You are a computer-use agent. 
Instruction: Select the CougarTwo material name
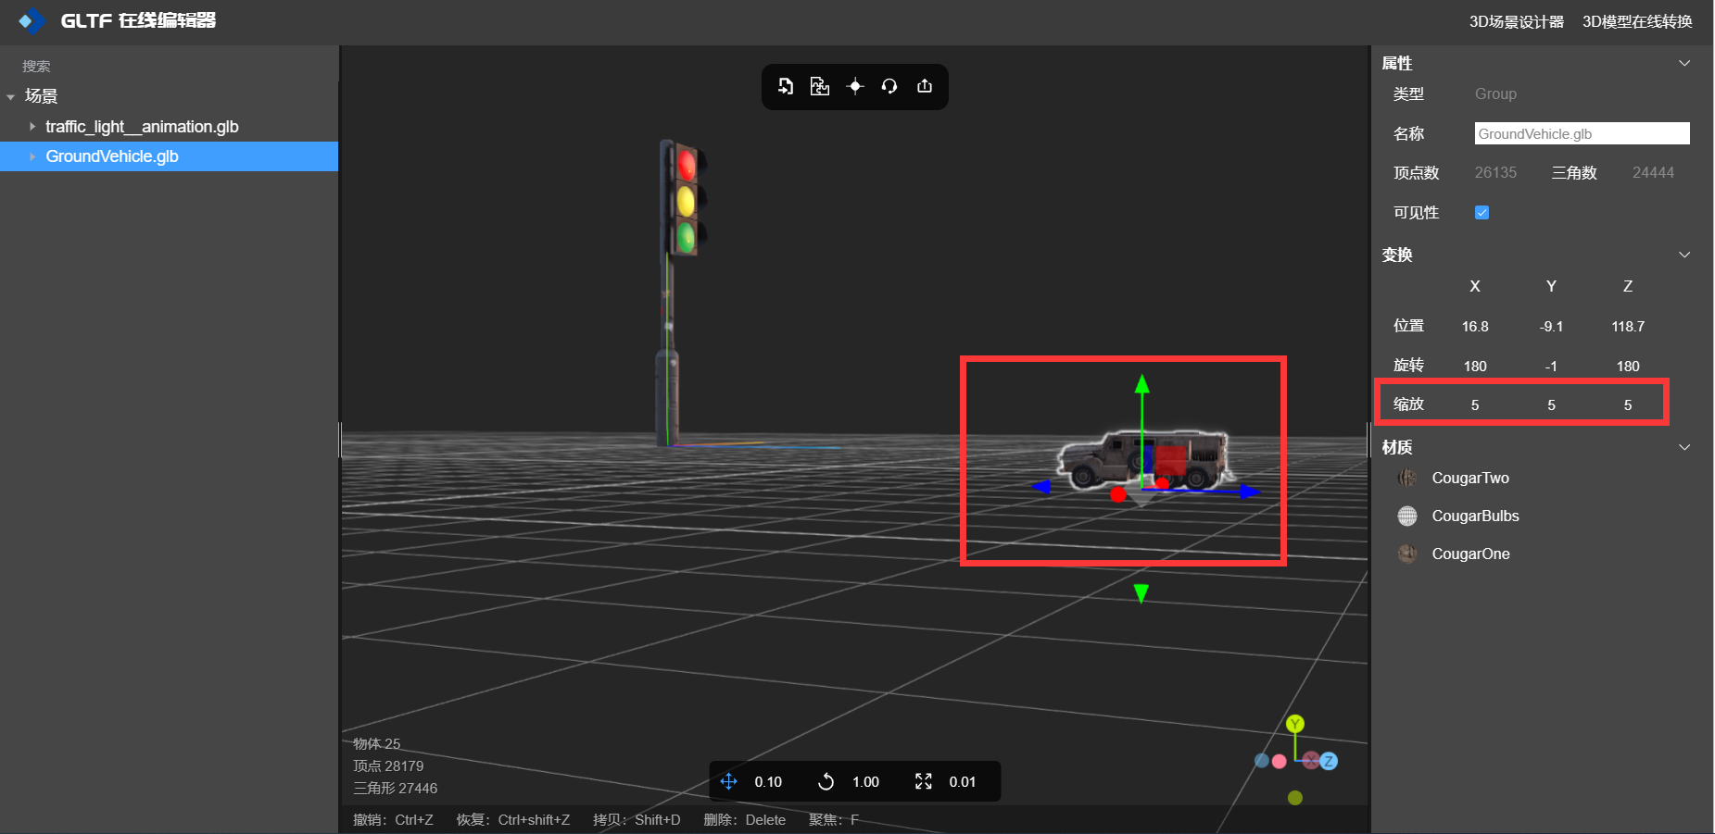click(x=1470, y=478)
